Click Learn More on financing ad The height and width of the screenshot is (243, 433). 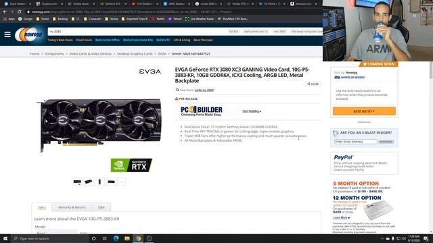click(341, 217)
